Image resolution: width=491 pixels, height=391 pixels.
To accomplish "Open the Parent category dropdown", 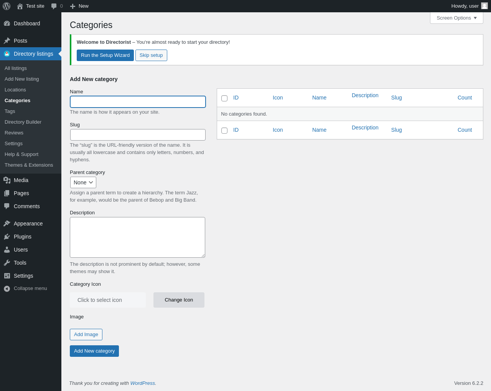I will click(83, 182).
